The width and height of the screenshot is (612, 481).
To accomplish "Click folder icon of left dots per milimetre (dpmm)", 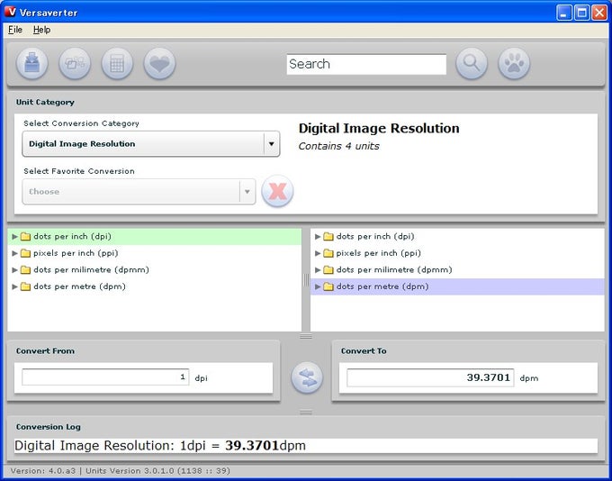I will [x=25, y=270].
